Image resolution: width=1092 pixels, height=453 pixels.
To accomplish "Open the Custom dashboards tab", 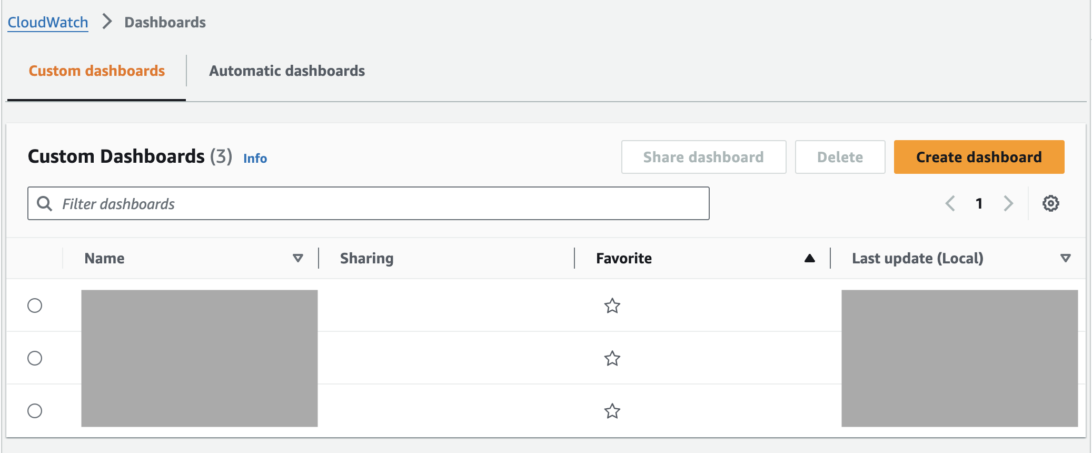I will 97,71.
